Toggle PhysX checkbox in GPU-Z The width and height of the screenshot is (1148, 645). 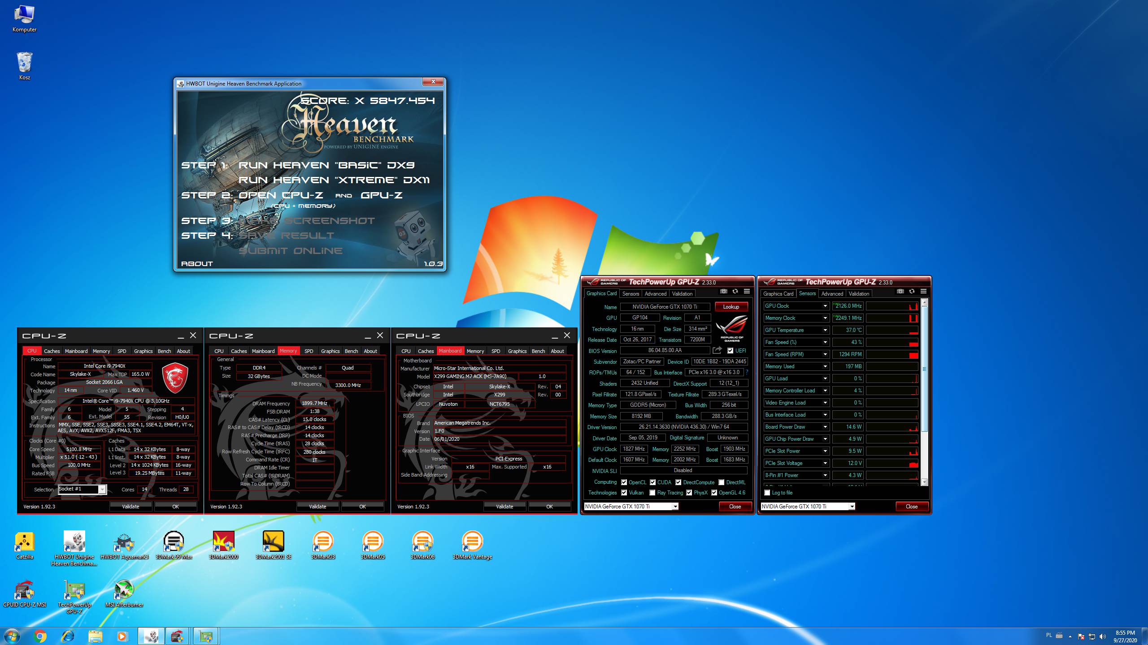click(x=689, y=493)
